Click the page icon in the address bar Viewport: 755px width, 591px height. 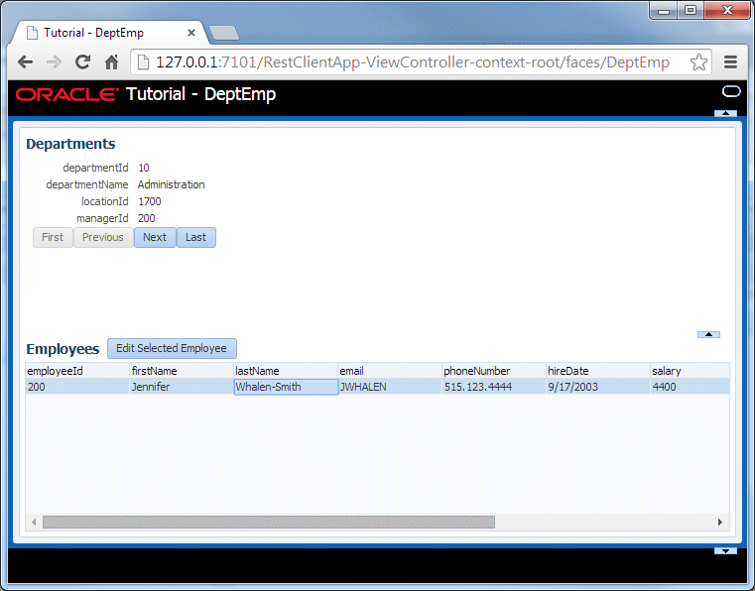click(x=143, y=62)
